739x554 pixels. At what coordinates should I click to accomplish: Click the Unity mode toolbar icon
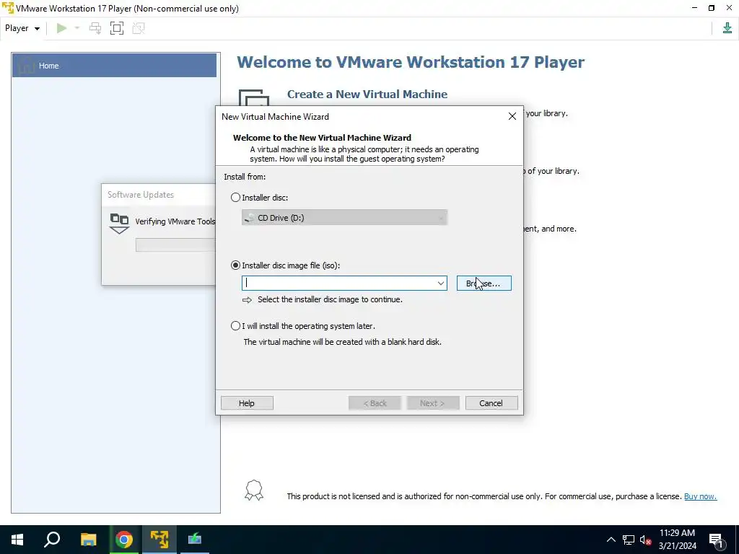pyautogui.click(x=139, y=28)
